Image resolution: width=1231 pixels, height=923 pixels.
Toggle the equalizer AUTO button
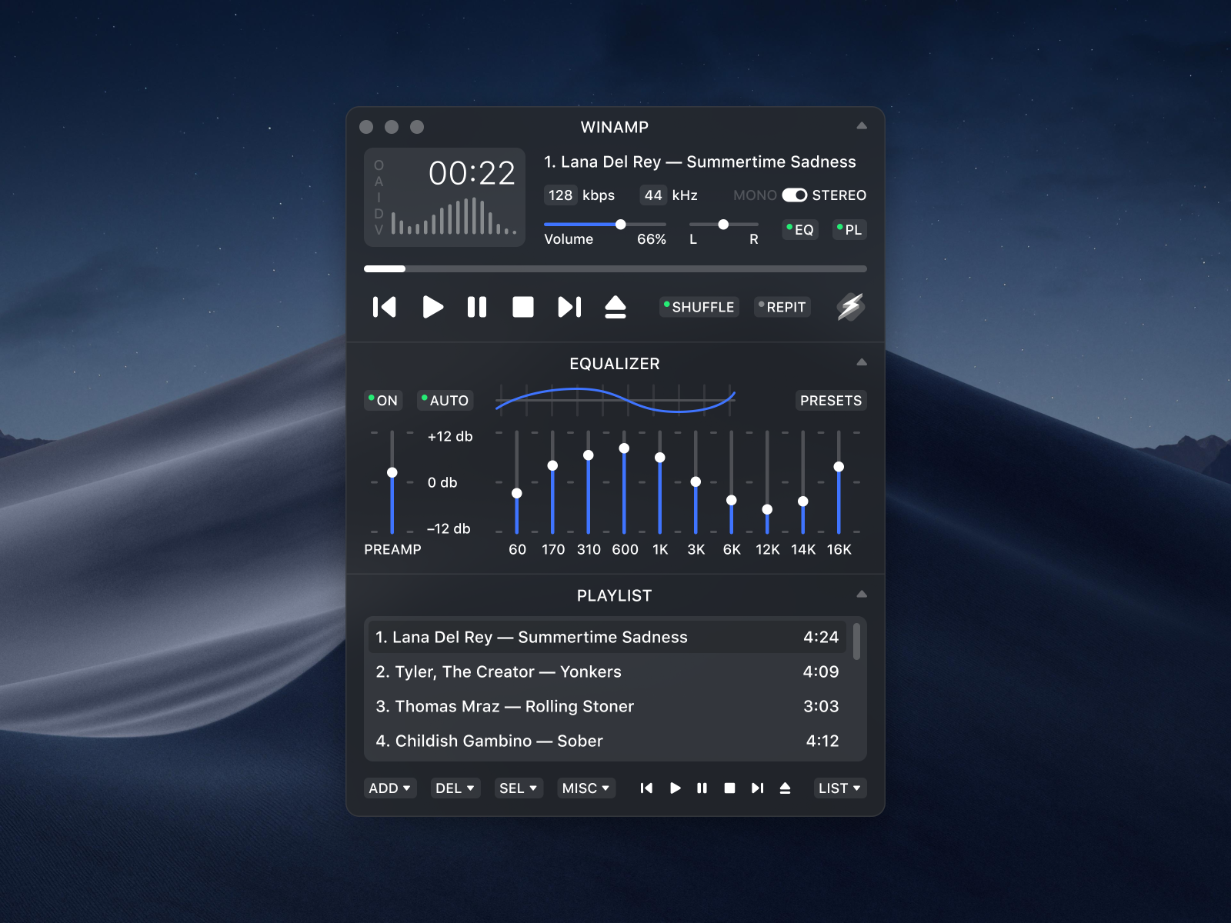(445, 400)
